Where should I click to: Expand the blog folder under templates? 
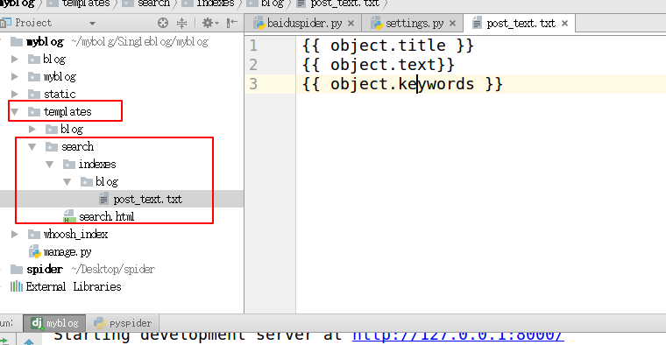(x=32, y=129)
